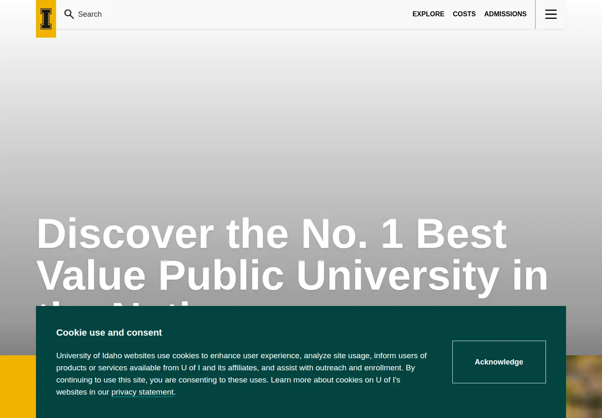Screen dimensions: 602x418
Task: Click the 'Cookie use and consent' heading
Action: click(x=109, y=333)
